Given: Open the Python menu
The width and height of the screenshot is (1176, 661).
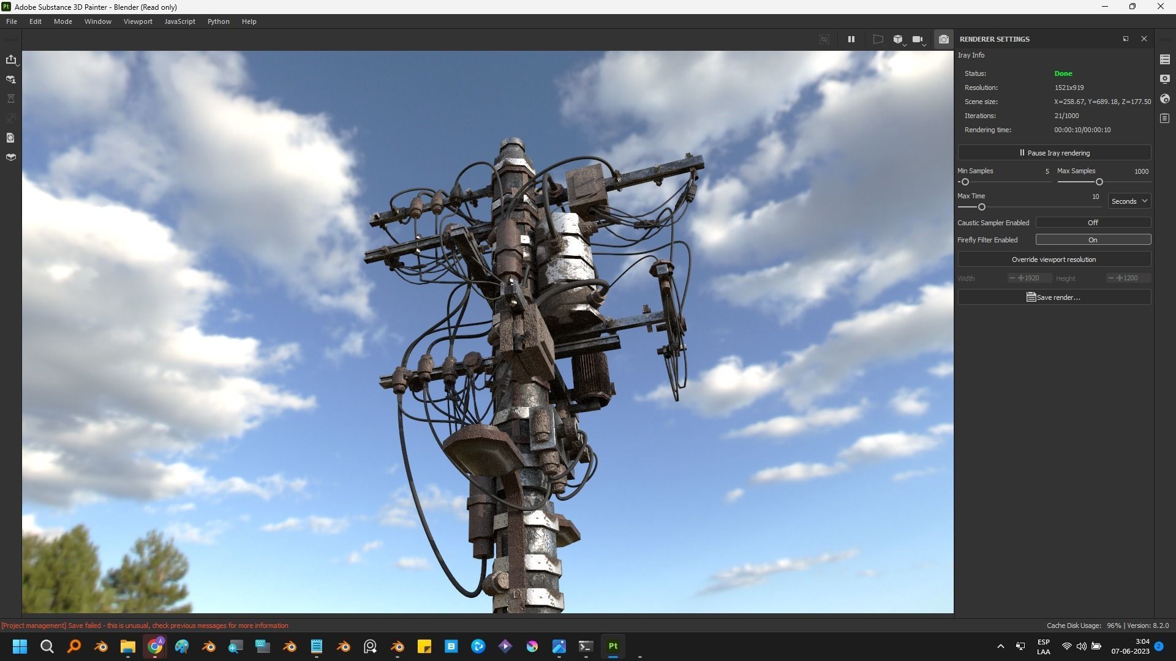Looking at the screenshot, I should pos(218,21).
